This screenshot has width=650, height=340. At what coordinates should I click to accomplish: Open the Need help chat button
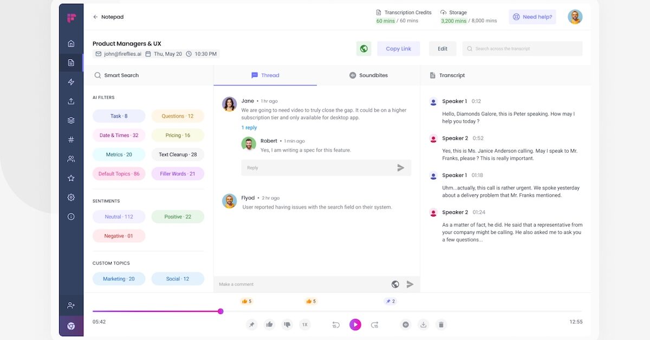pos(532,17)
